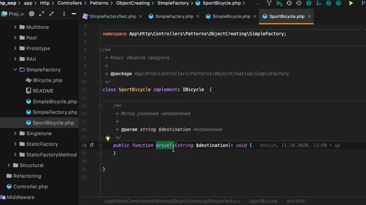The image size is (366, 205).
Task: Hide the Project panel with minus icon
Action: point(74,14)
